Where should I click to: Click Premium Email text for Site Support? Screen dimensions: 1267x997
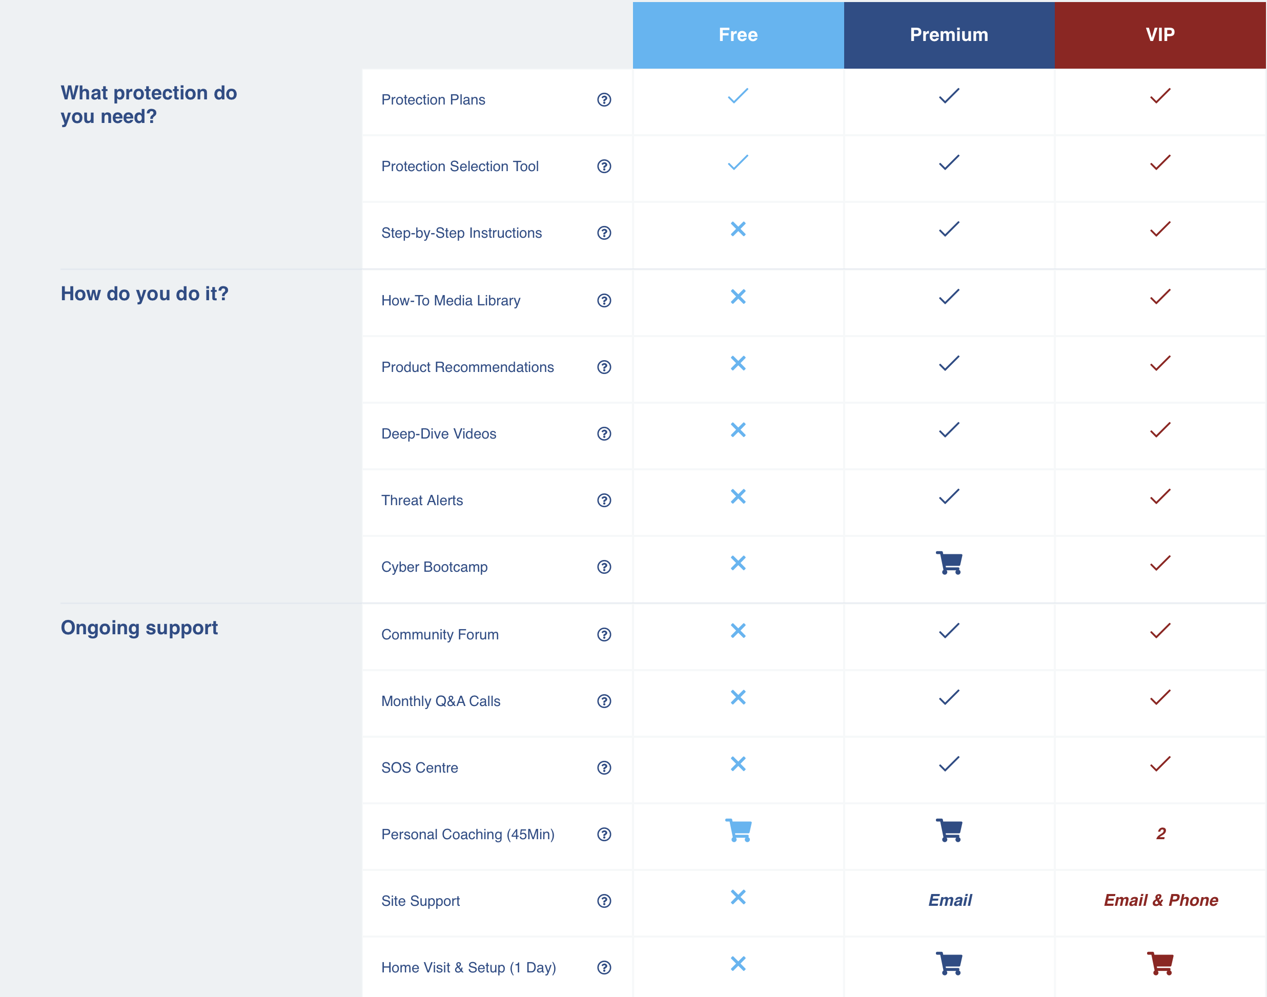coord(950,900)
